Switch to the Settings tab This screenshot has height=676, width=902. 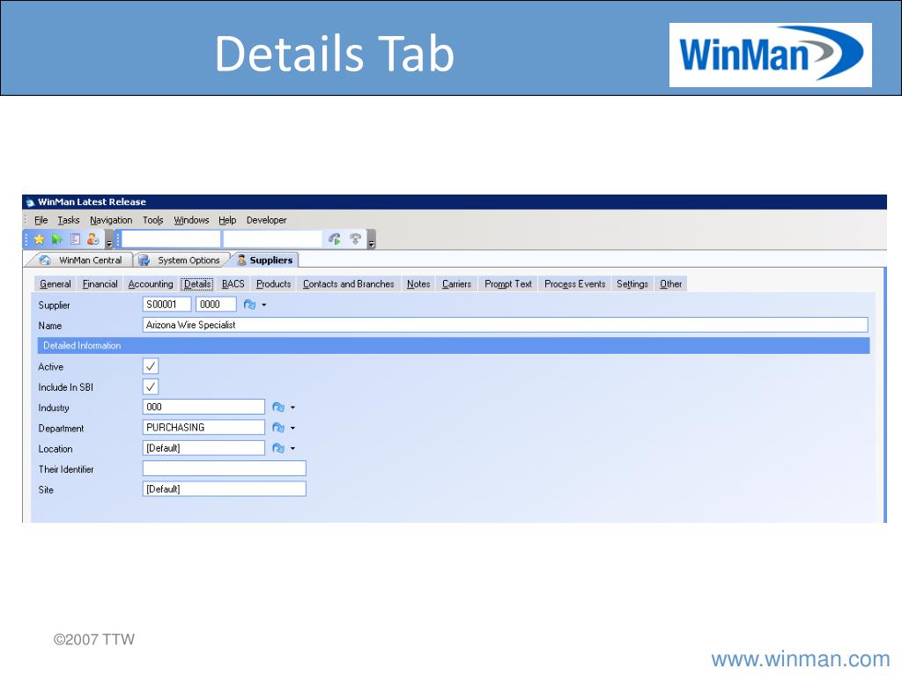[x=632, y=284]
